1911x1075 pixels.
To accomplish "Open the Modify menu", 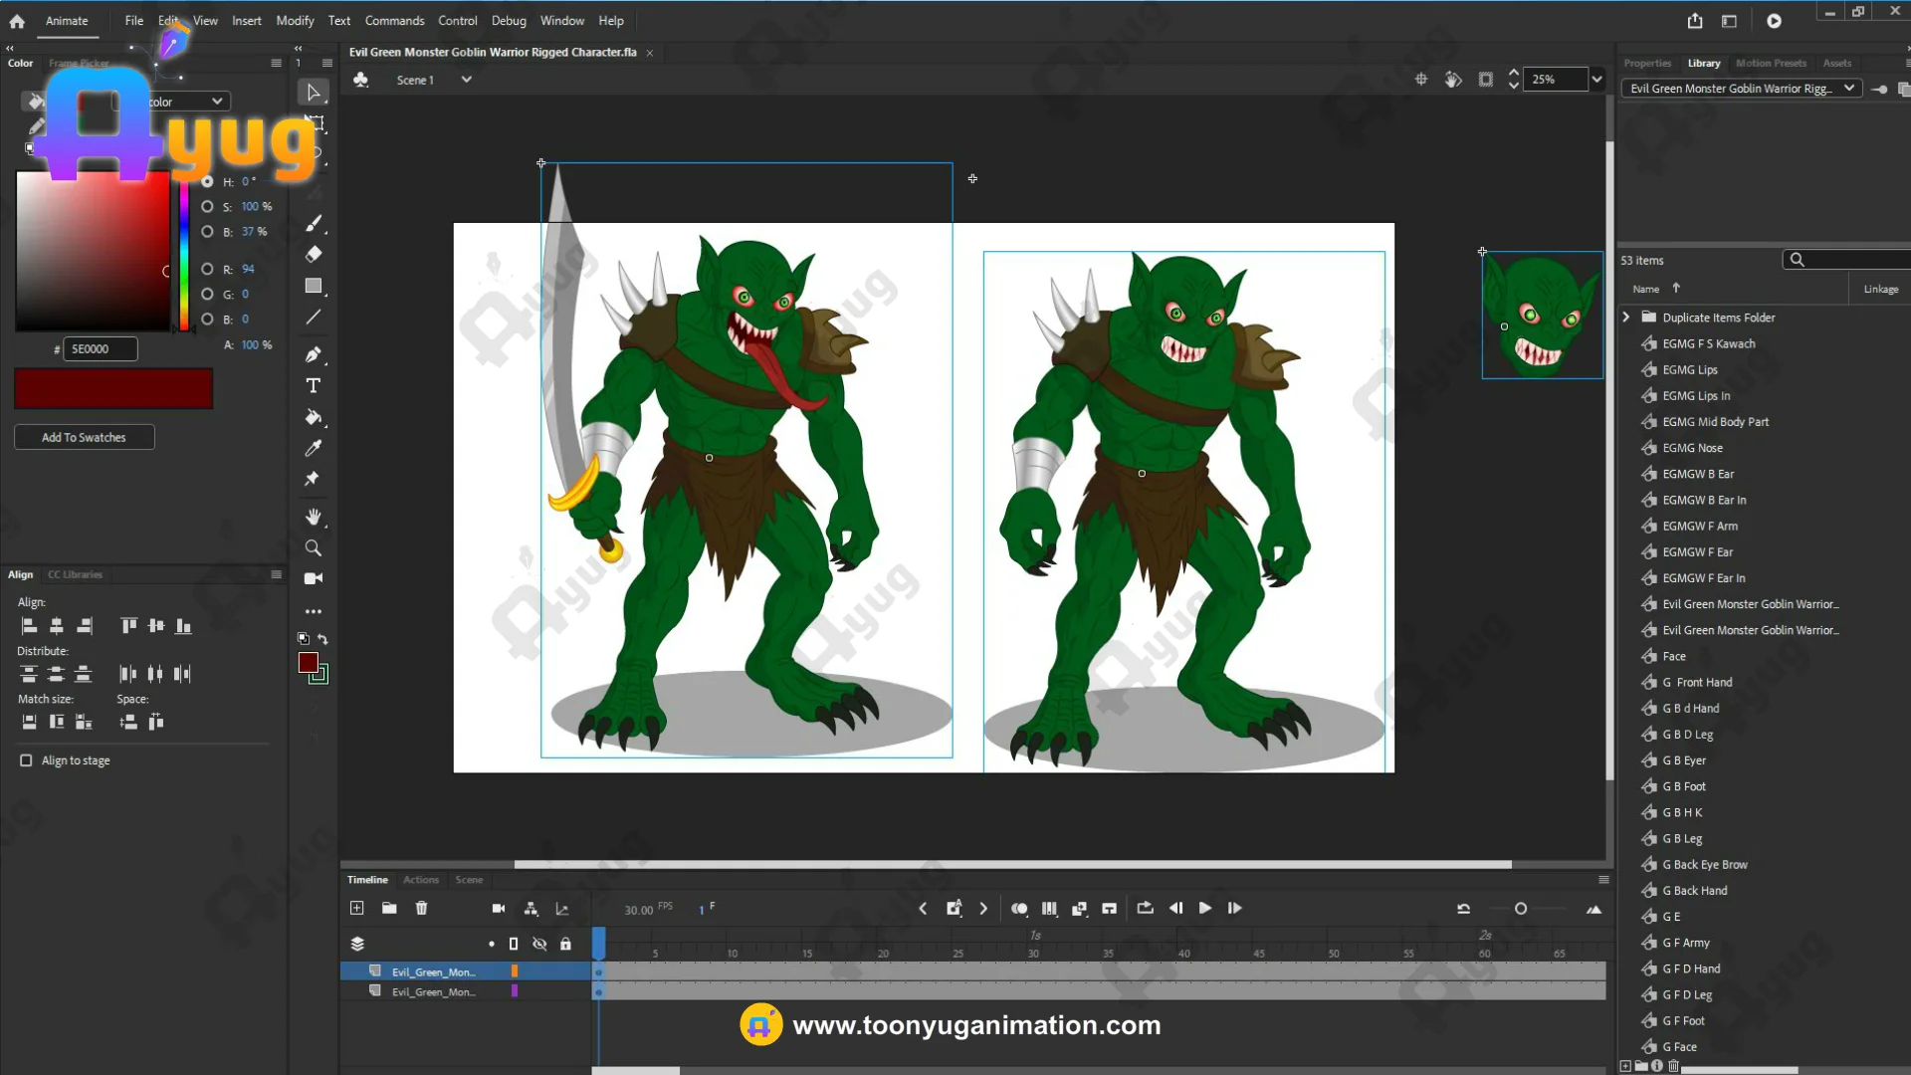I will [x=295, y=21].
